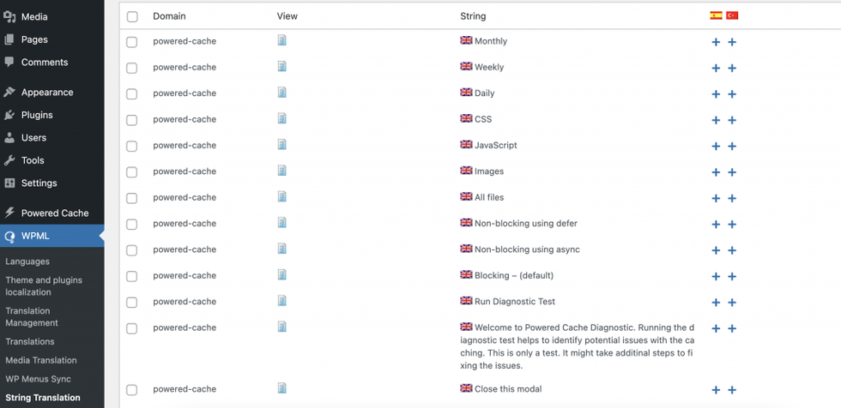
Task: Click view icon for JavaScript string row
Action: tap(282, 145)
